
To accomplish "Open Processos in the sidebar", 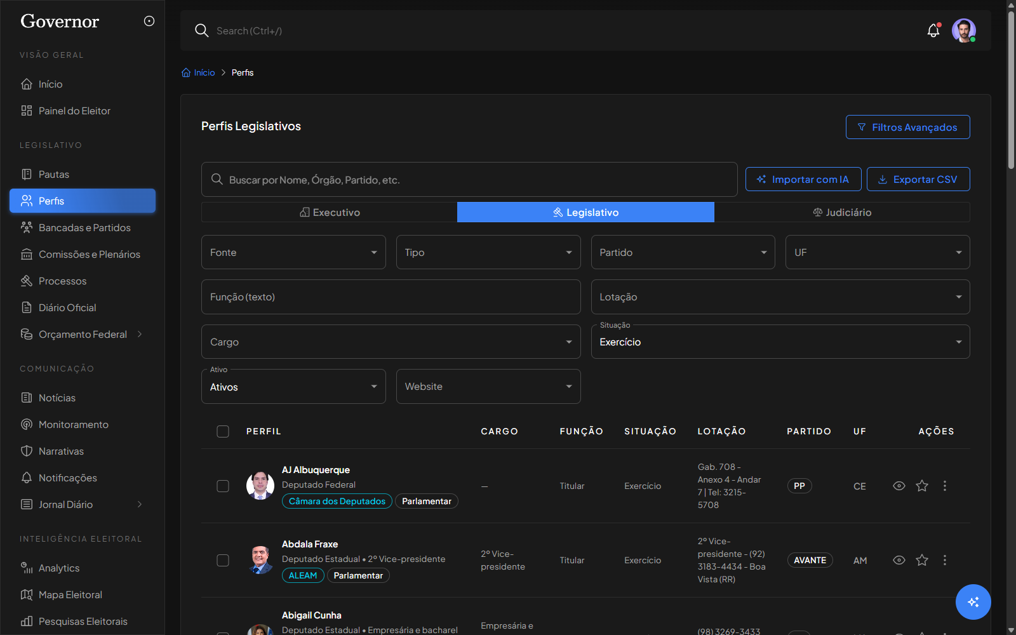I will tap(83, 281).
